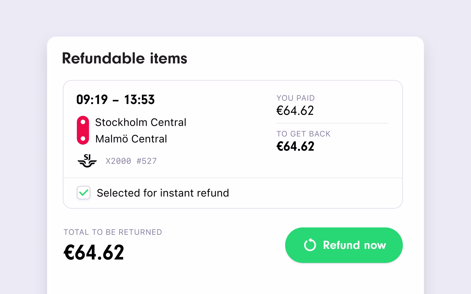Viewport: 471px width, 294px height.
Task: Uncheck the instant refund checkbox
Action: [x=84, y=193]
